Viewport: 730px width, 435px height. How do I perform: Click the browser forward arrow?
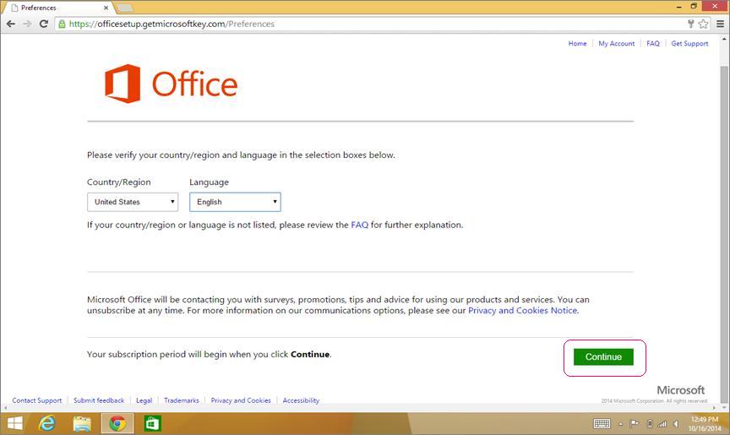click(28, 24)
